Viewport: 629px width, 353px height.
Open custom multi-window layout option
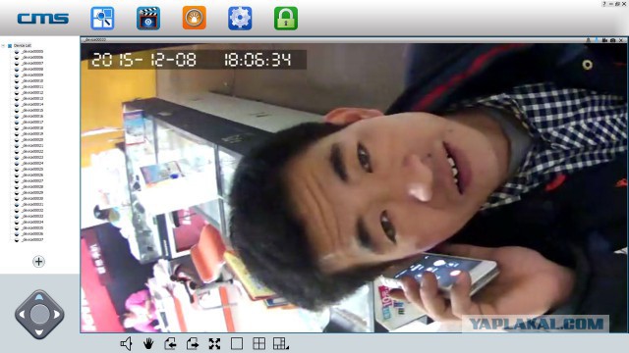pos(281,344)
